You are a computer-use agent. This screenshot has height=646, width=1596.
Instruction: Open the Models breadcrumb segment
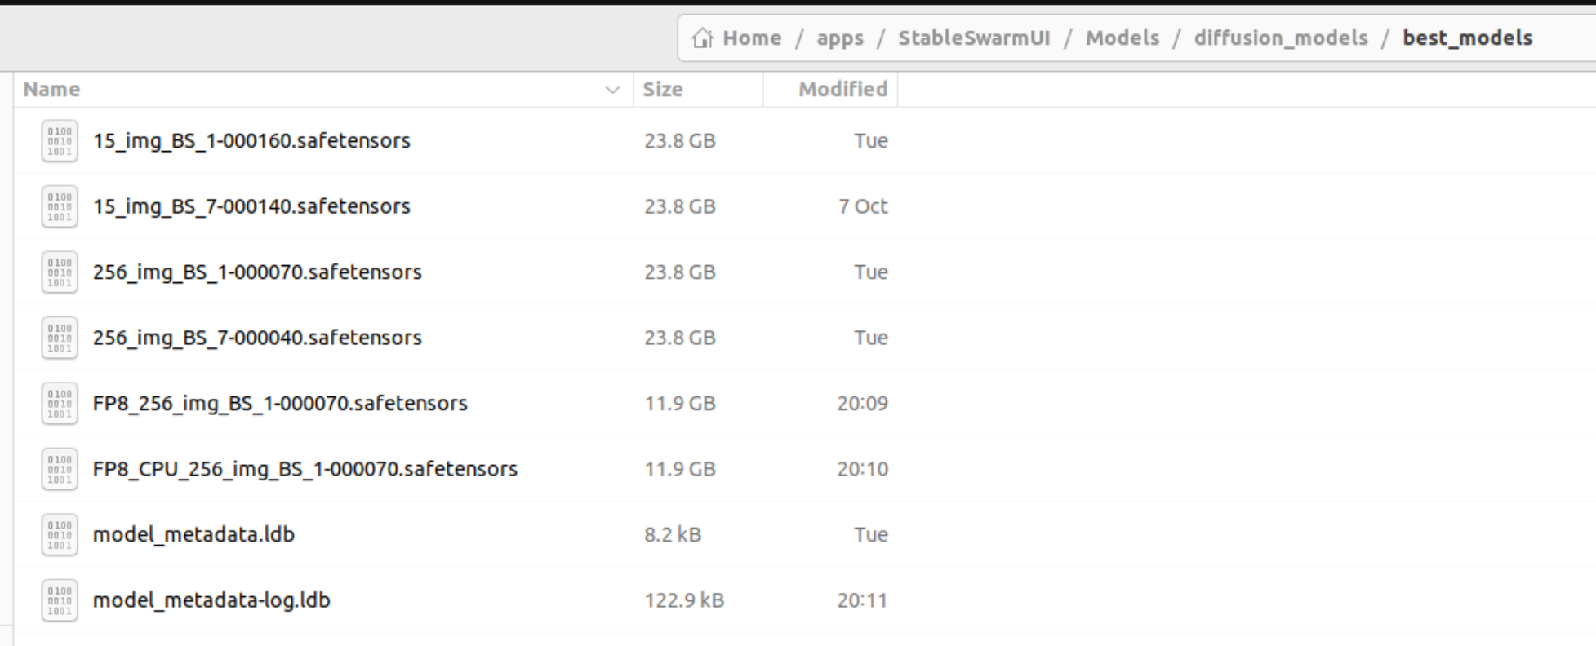click(1122, 38)
